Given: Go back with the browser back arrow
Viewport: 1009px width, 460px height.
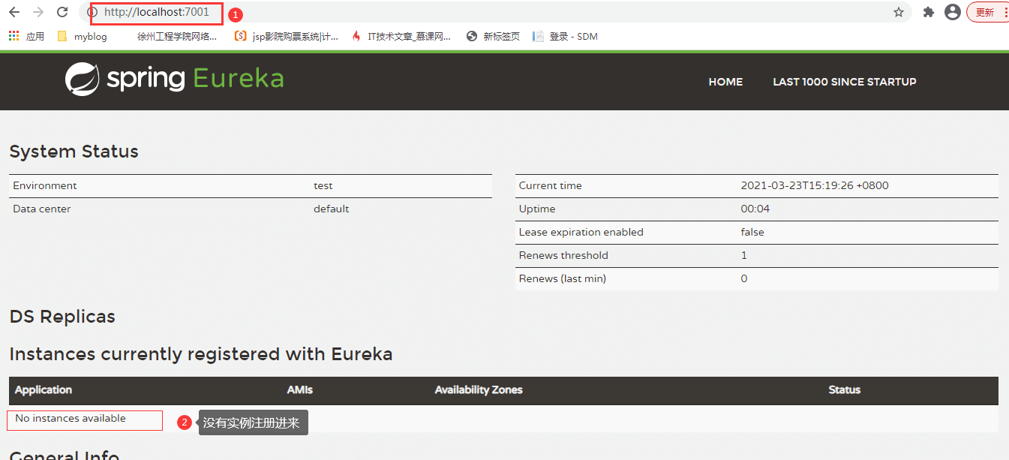Looking at the screenshot, I should pos(14,12).
